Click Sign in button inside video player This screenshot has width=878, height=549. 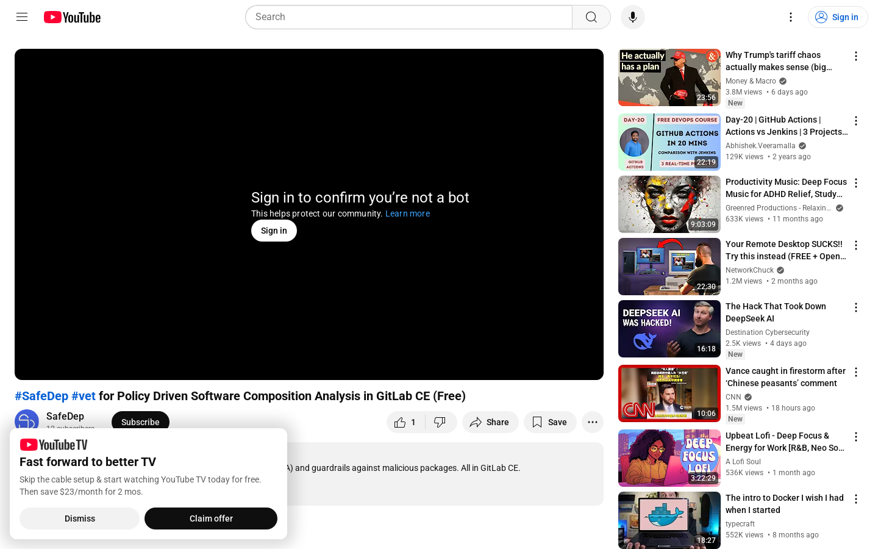coord(274,231)
